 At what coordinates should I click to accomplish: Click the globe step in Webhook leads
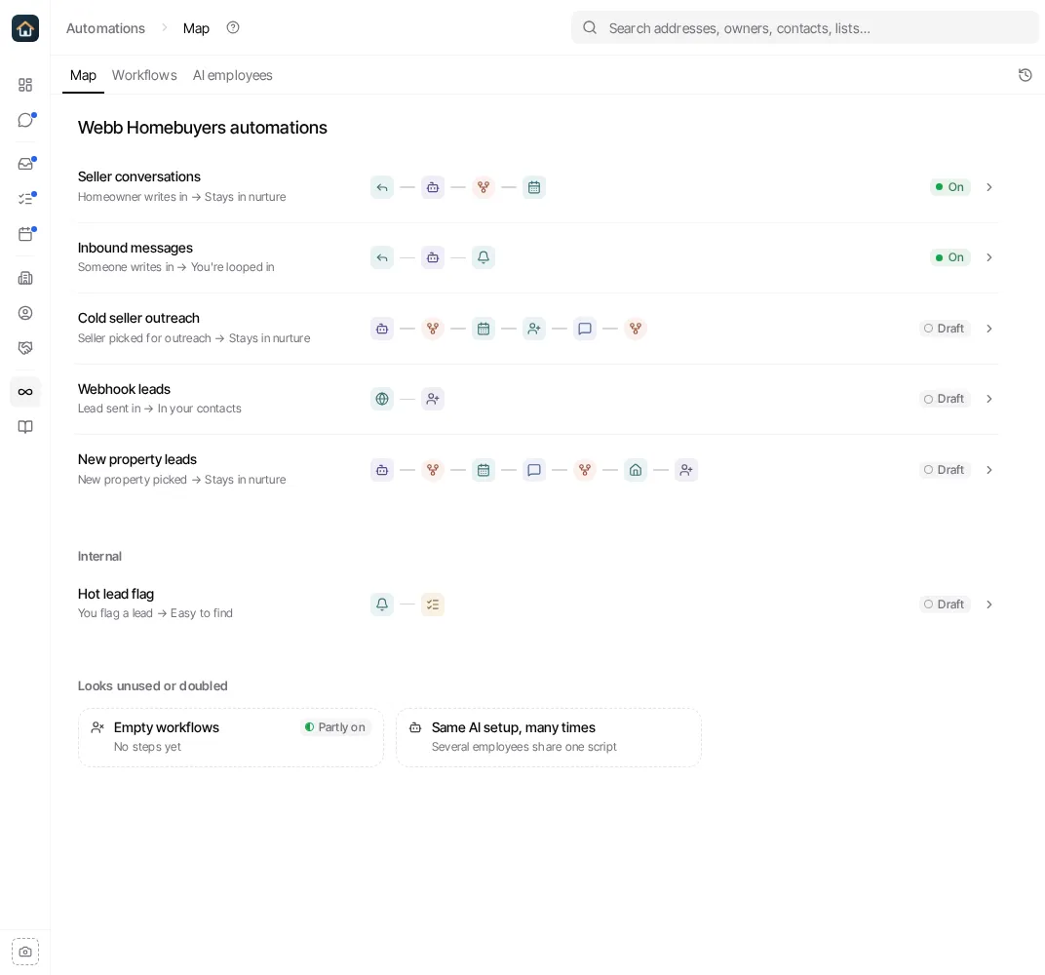[x=382, y=399]
